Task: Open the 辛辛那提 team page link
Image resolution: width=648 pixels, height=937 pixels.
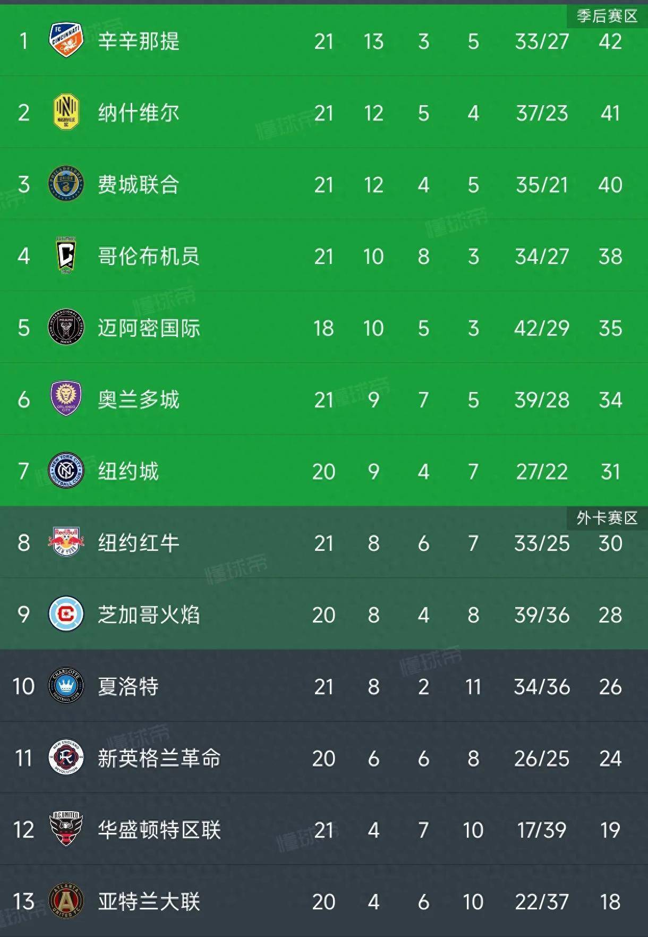Action: pos(139,41)
